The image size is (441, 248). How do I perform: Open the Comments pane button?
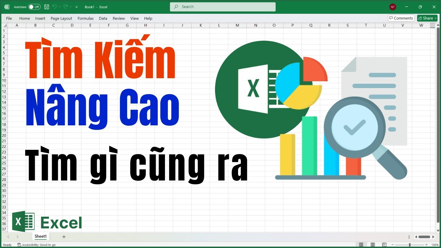(x=401, y=18)
